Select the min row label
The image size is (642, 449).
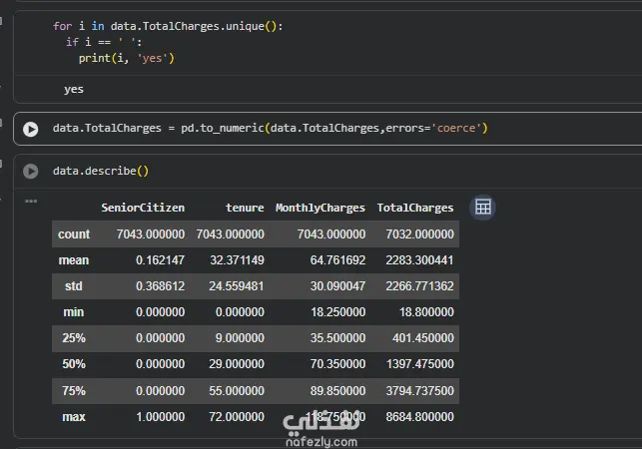coord(74,312)
